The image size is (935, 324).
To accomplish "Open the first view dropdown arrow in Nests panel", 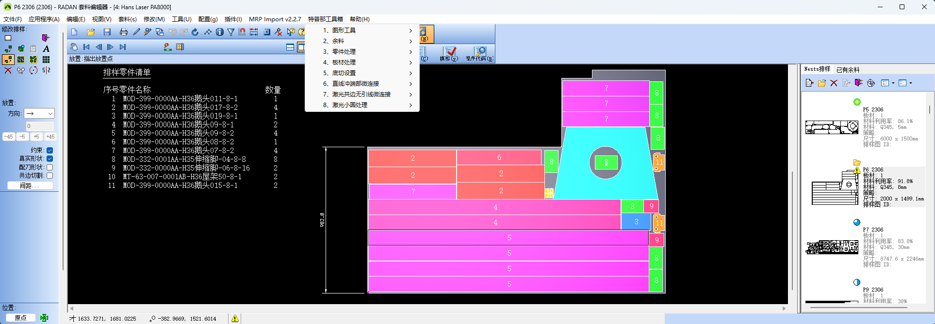I will point(893,83).
